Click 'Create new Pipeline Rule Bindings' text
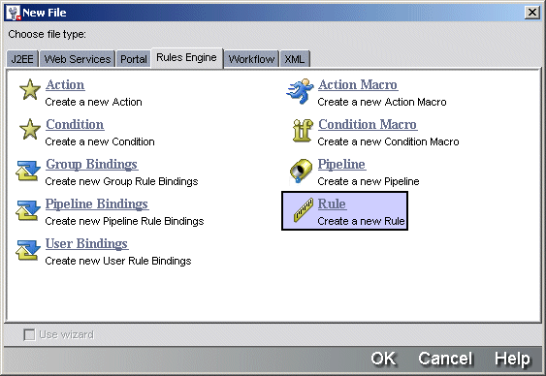 coord(125,221)
